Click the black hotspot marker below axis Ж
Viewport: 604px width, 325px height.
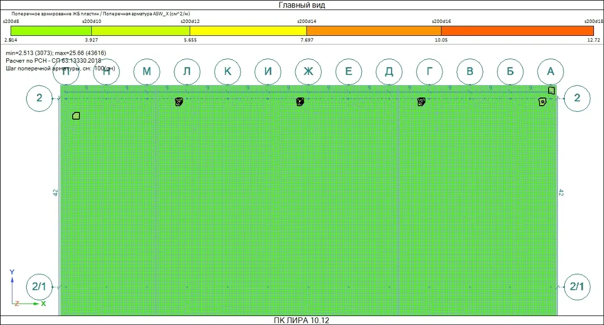tap(300, 102)
